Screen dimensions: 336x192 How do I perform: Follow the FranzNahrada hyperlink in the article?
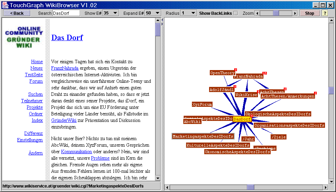click(x=65, y=68)
